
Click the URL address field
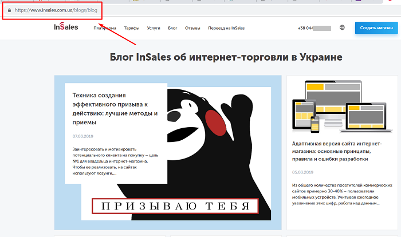[x=56, y=10]
